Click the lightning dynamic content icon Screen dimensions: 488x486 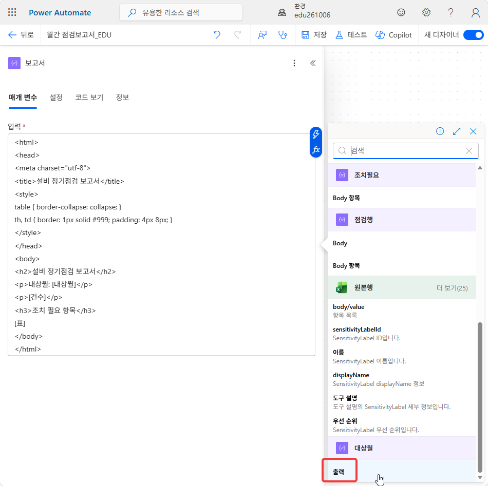(x=316, y=134)
